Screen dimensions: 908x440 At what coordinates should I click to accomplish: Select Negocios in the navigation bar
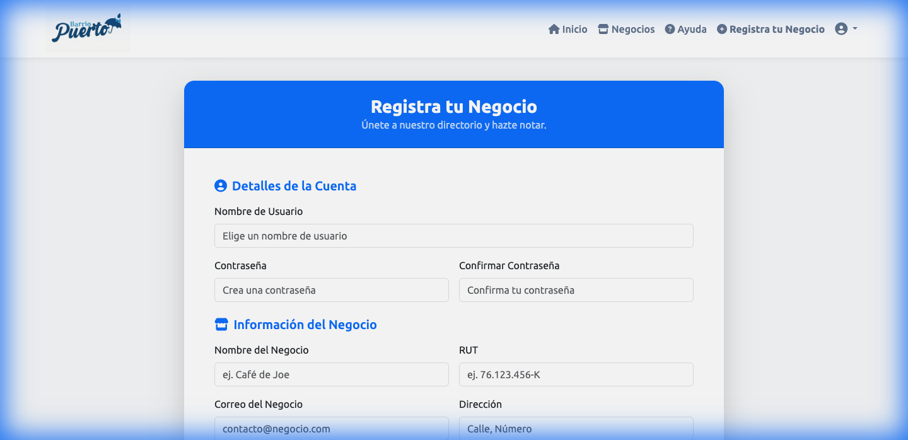(x=632, y=28)
